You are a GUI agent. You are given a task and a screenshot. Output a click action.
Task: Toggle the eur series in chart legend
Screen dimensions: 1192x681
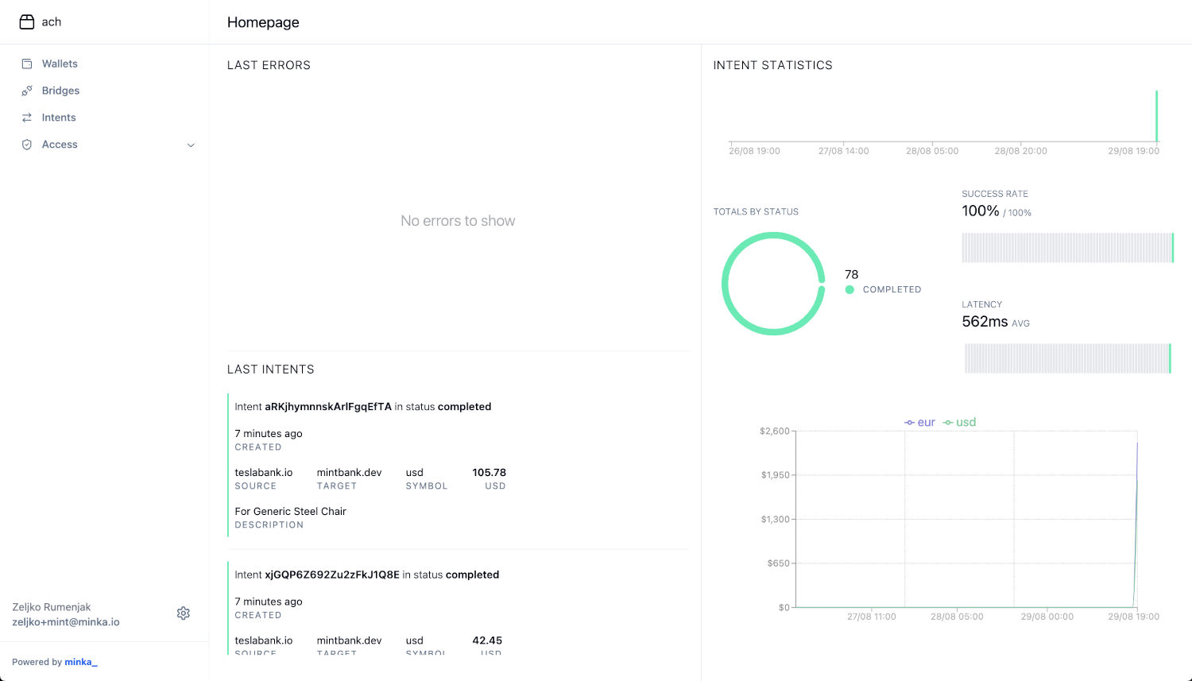(x=919, y=423)
